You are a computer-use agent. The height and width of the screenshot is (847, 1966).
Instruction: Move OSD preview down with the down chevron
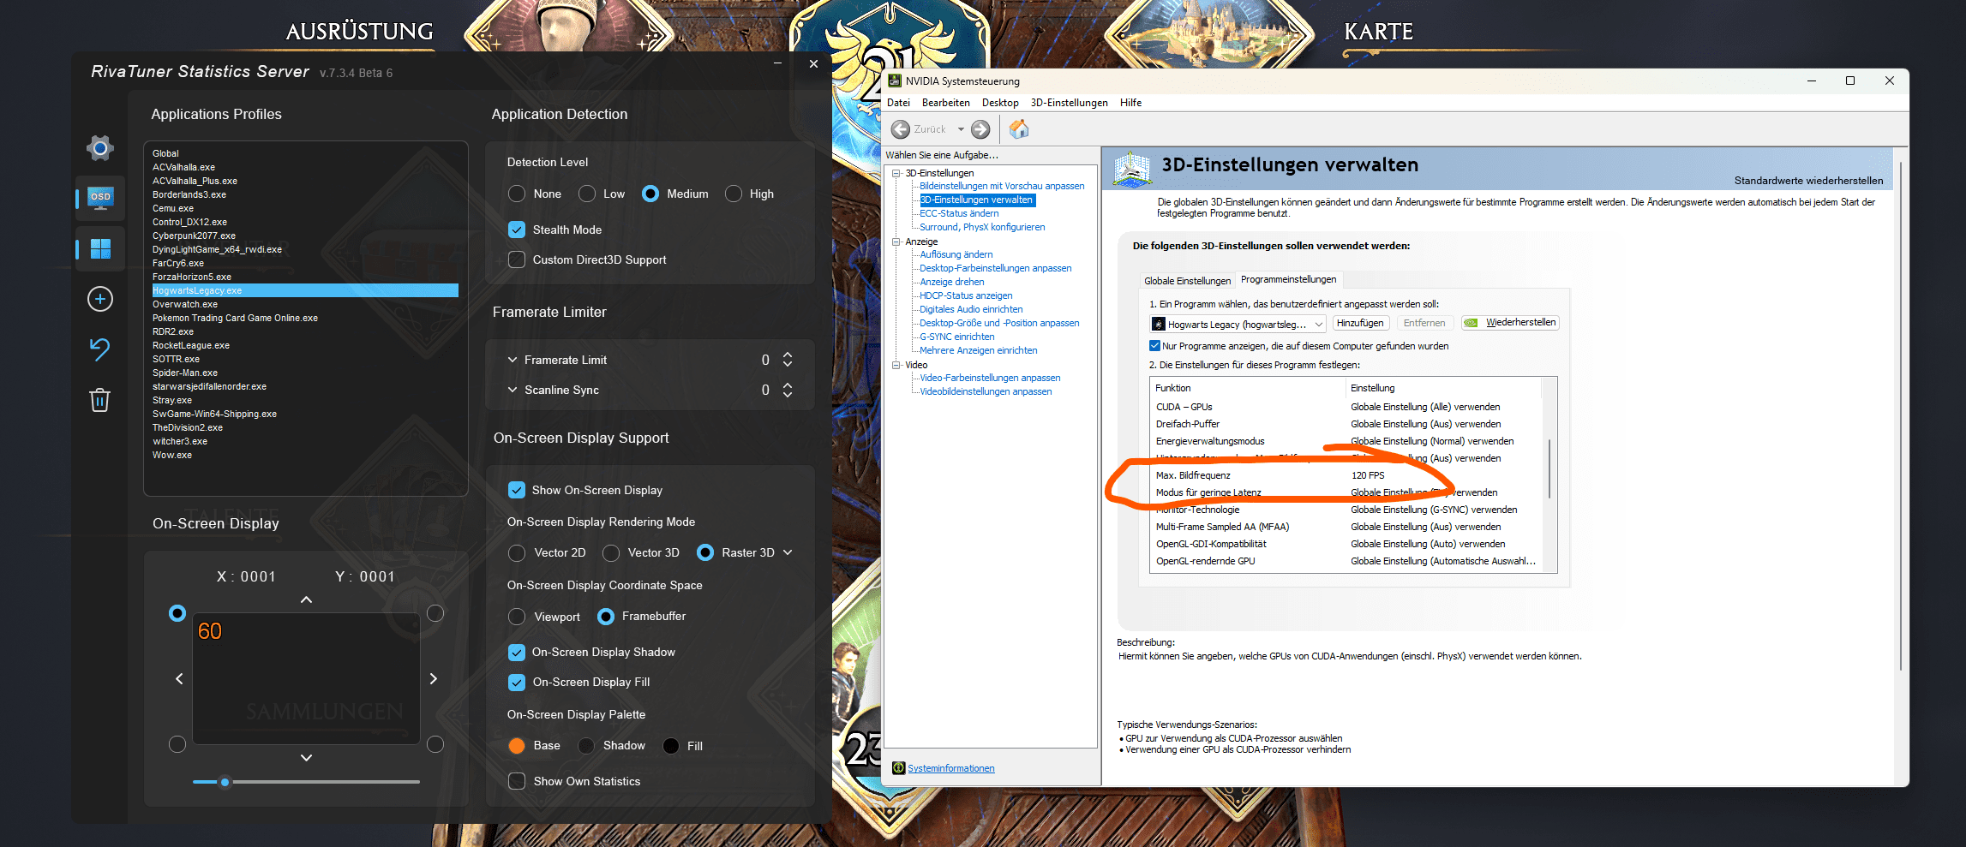coord(307,758)
